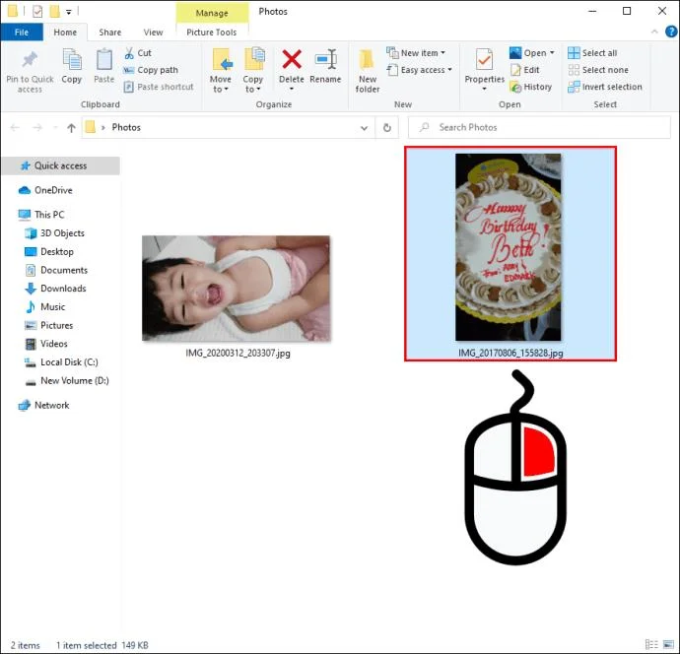680x654 pixels.
Task: Click the Manage contextual tab
Action: pyautogui.click(x=212, y=13)
